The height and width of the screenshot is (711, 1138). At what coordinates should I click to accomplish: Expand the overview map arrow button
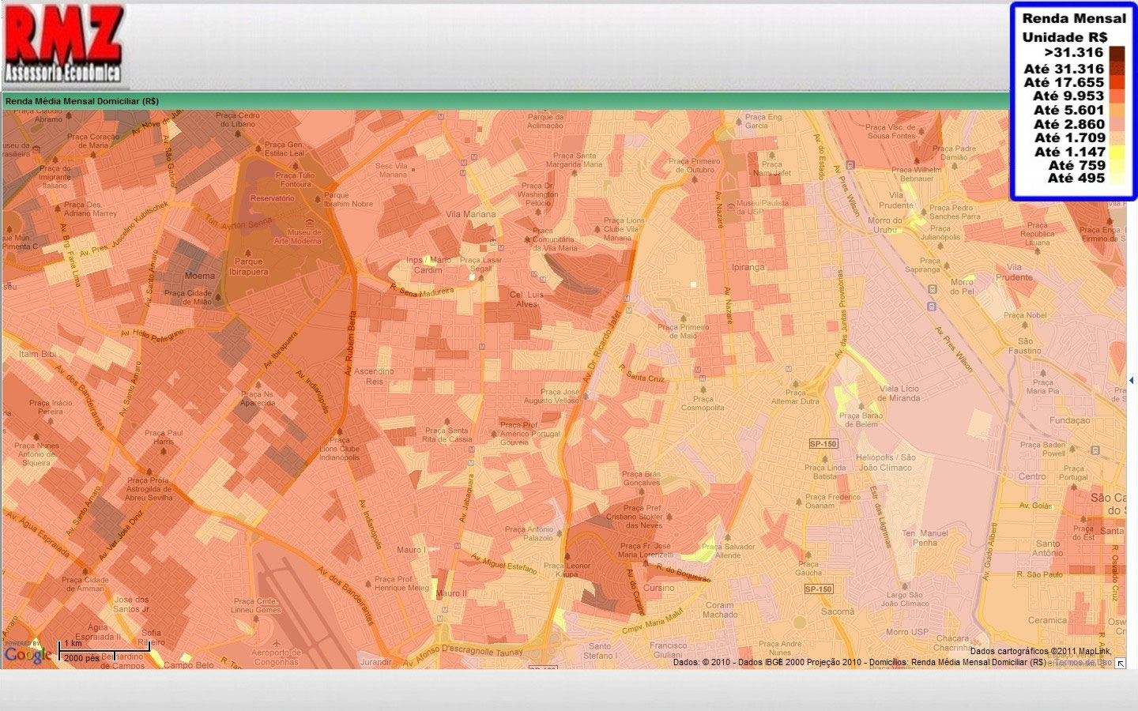(1121, 664)
